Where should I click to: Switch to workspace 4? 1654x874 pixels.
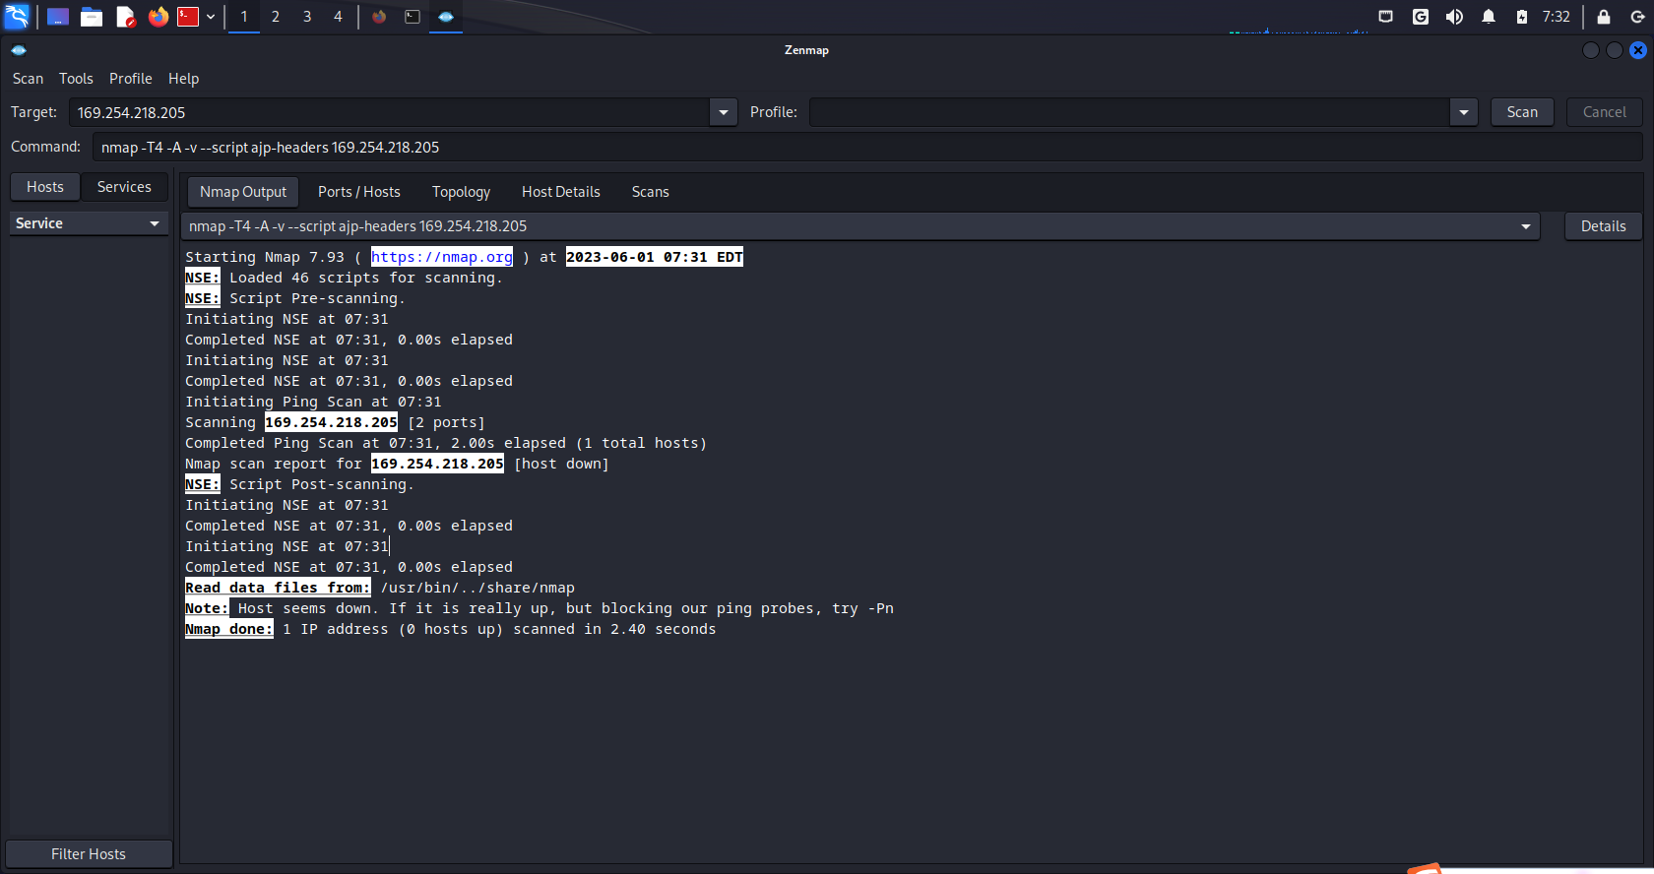(x=338, y=17)
